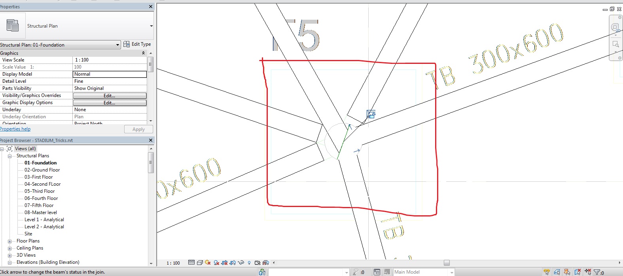Click Display Model value field showing Normal

110,74
